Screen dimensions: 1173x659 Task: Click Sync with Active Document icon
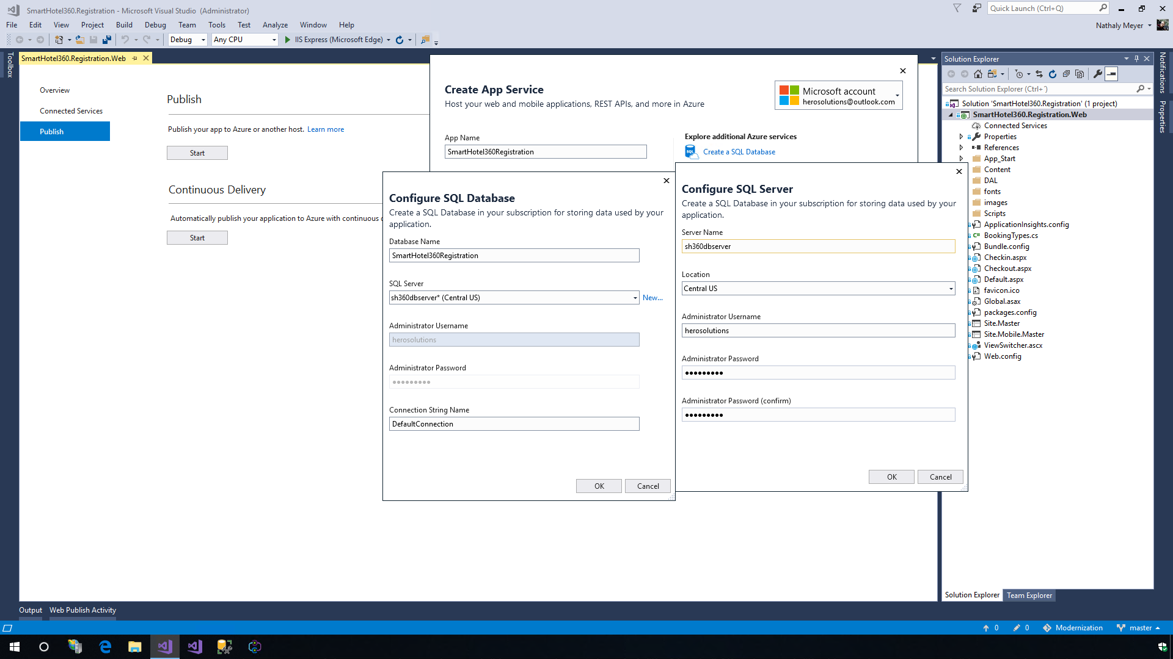pos(1039,74)
